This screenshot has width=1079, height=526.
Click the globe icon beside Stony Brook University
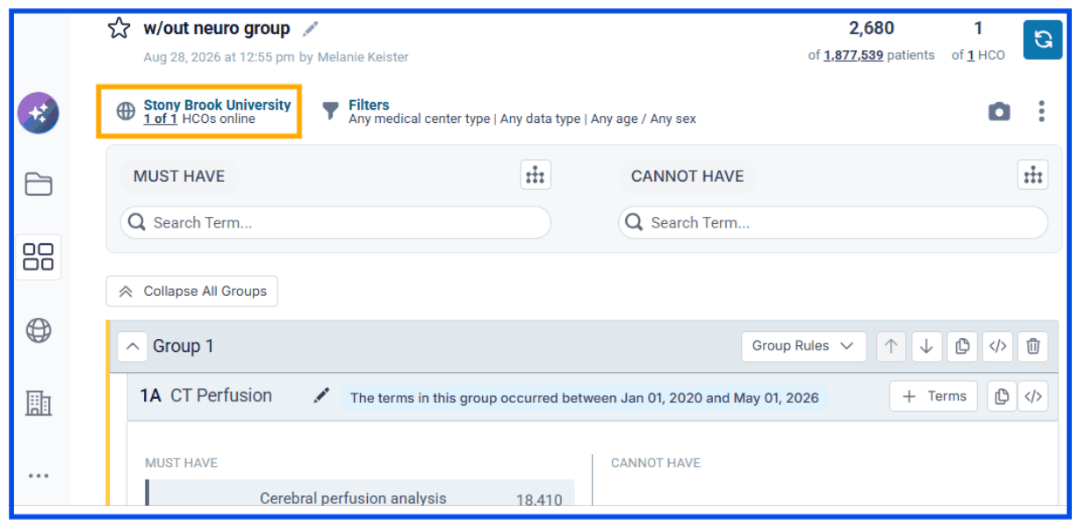point(126,111)
